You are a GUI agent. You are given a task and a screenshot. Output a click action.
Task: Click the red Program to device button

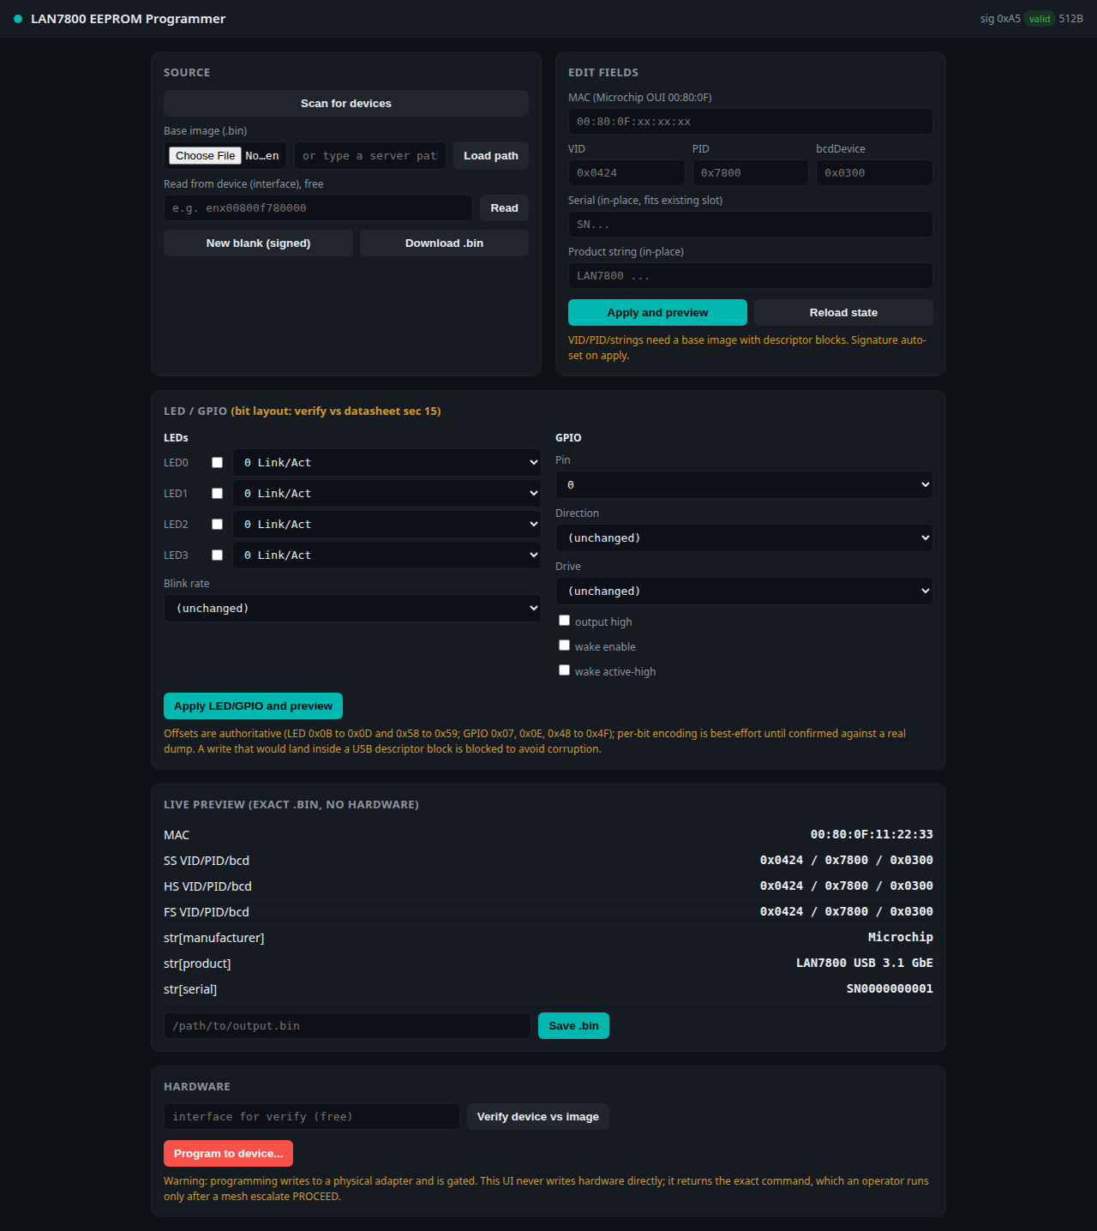coord(228,1154)
